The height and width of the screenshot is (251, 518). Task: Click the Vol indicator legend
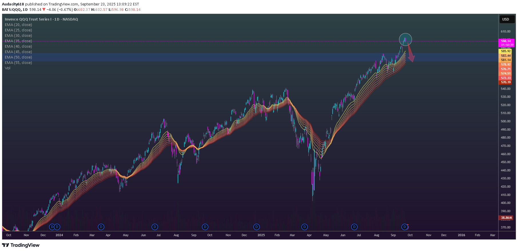7,68
